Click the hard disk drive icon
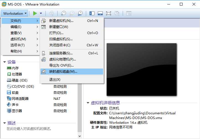This screenshot has height=139, width=200. tap(9, 80)
